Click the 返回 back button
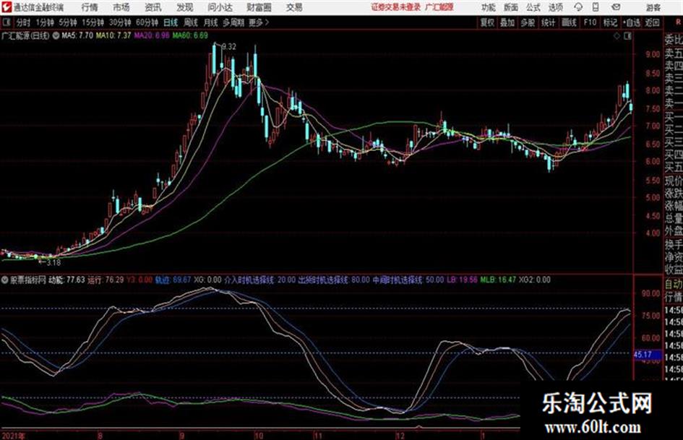This screenshot has width=683, height=440. click(652, 22)
